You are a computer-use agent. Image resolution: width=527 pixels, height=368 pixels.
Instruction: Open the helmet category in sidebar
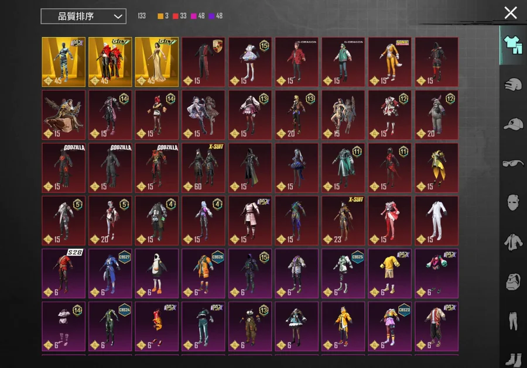click(513, 84)
